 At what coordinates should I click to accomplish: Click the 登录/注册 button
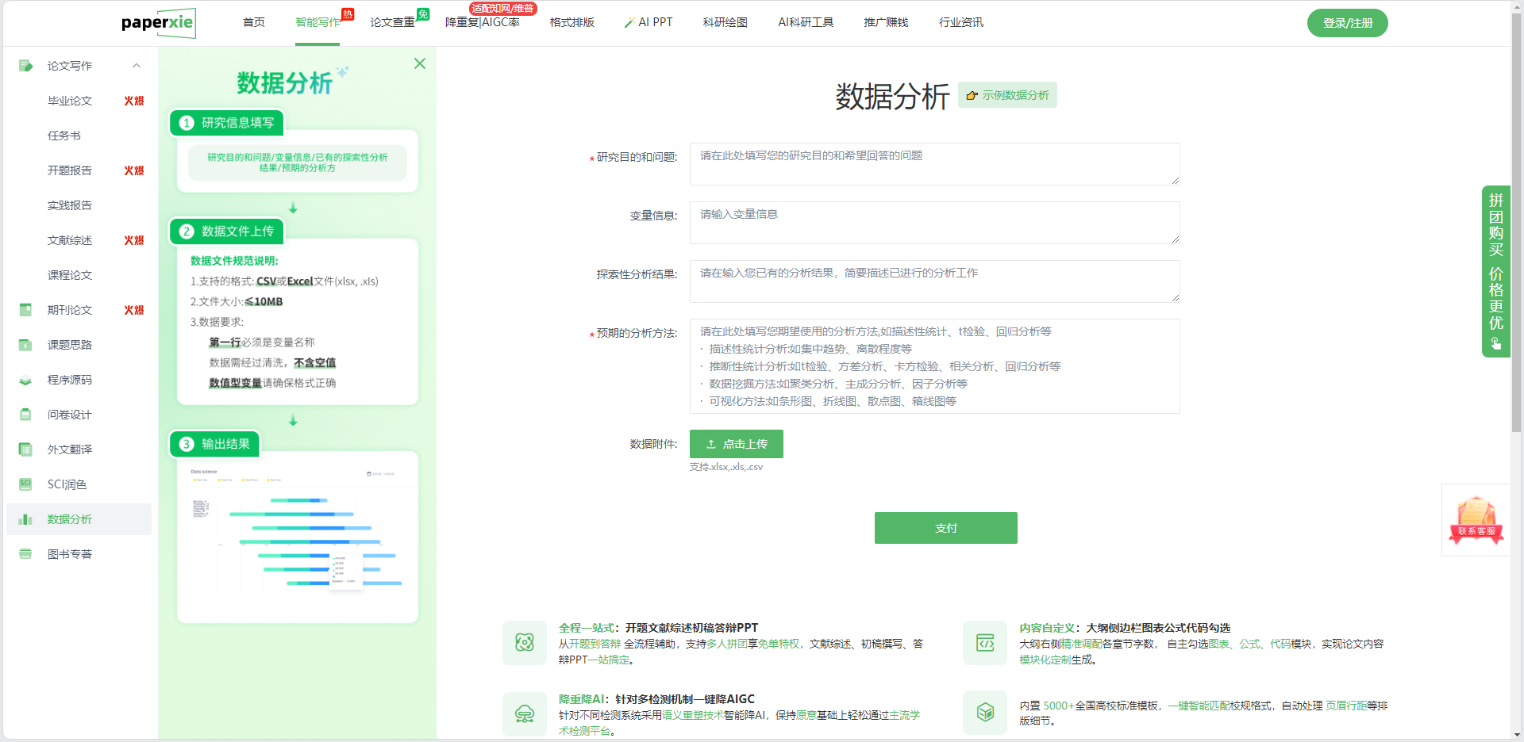point(1347,23)
